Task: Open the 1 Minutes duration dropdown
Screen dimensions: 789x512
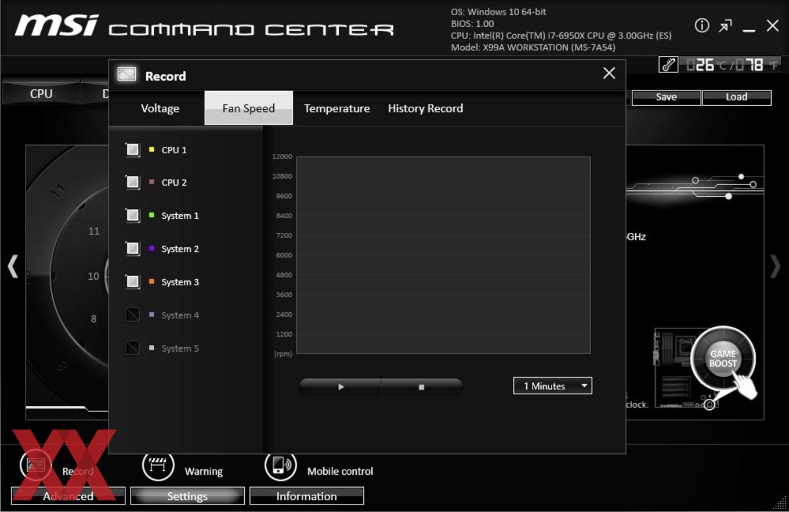Action: pyautogui.click(x=553, y=386)
